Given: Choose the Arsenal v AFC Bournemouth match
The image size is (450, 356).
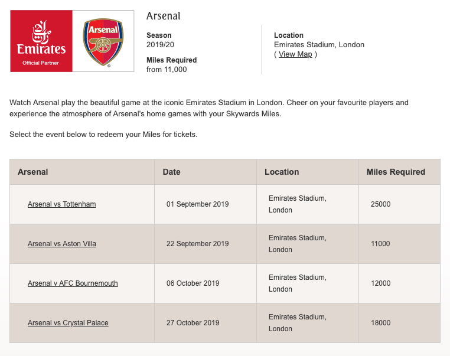Looking at the screenshot, I should click(73, 283).
